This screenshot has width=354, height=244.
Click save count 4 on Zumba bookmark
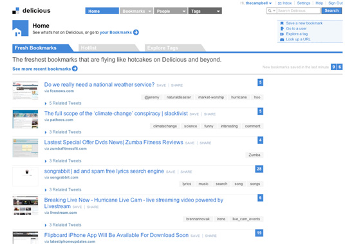(x=260, y=140)
